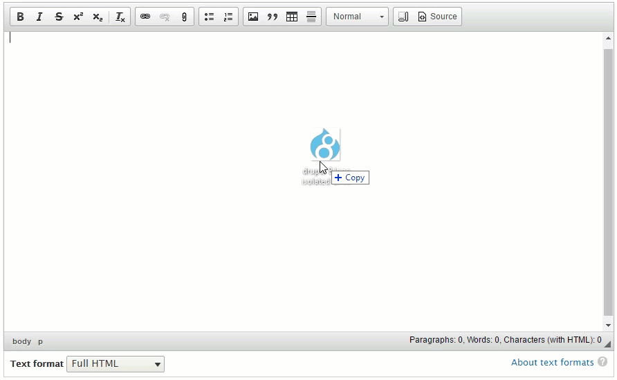Click the editor resize handle
The width and height of the screenshot is (617, 380).
pyautogui.click(x=608, y=344)
